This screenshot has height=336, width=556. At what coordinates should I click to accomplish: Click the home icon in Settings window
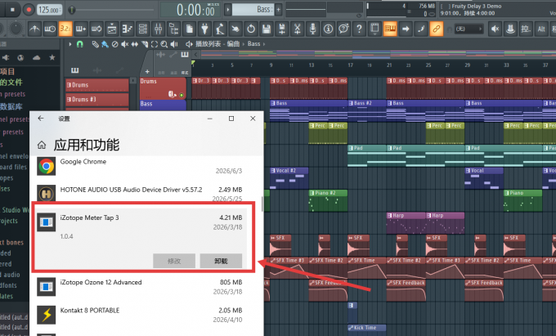pyautogui.click(x=42, y=145)
